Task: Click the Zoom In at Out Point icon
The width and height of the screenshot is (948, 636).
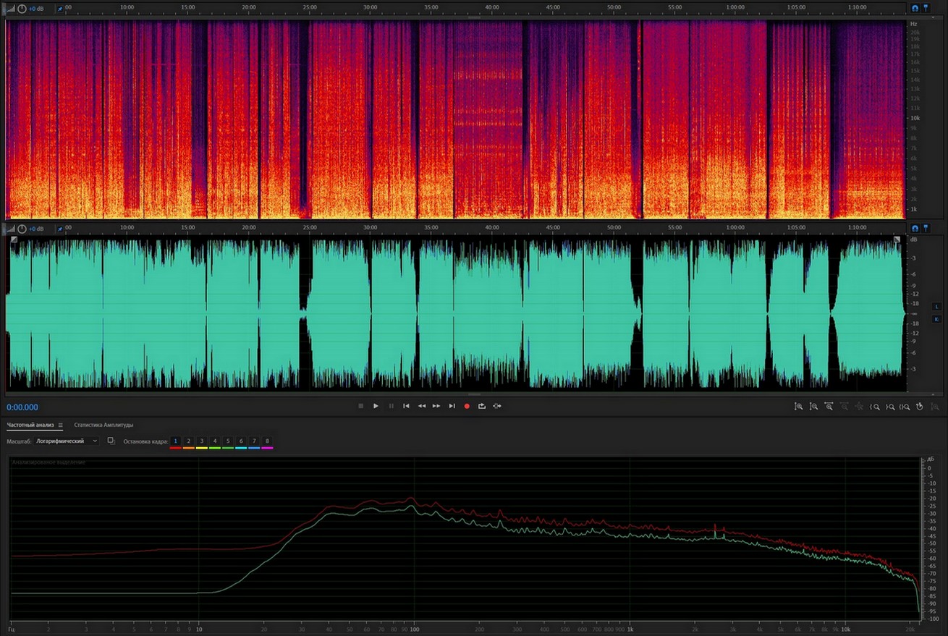Action: pyautogui.click(x=890, y=407)
